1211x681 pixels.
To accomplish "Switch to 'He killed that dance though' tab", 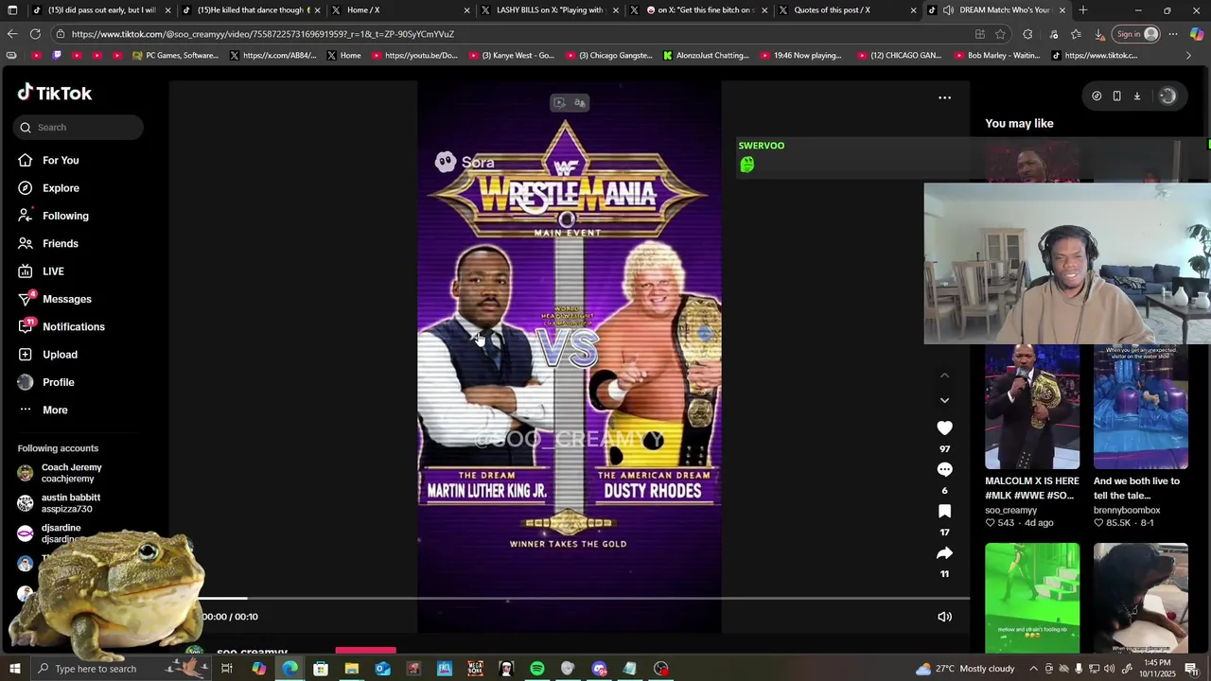I will [x=251, y=10].
